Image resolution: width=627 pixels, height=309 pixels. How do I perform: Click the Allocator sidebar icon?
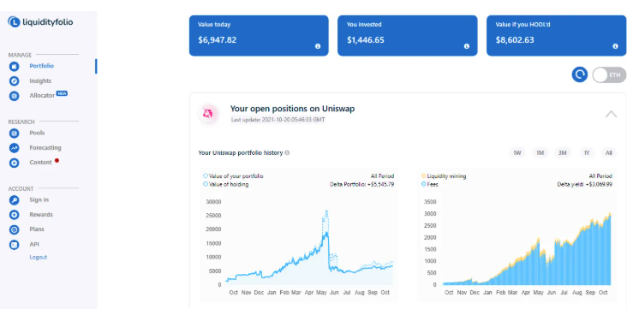pyautogui.click(x=14, y=96)
